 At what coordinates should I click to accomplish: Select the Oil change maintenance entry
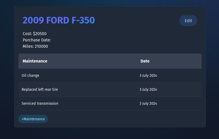(x=30, y=75)
